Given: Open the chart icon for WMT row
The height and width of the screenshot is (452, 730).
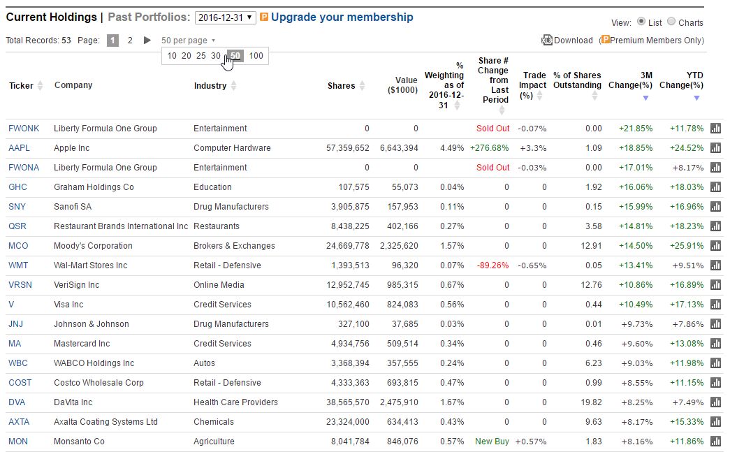Looking at the screenshot, I should pyautogui.click(x=715, y=265).
